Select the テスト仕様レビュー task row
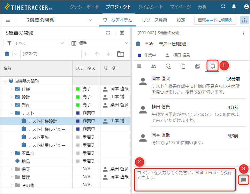Image resolution: width=250 pixels, height=194 pixels. click(x=65, y=129)
